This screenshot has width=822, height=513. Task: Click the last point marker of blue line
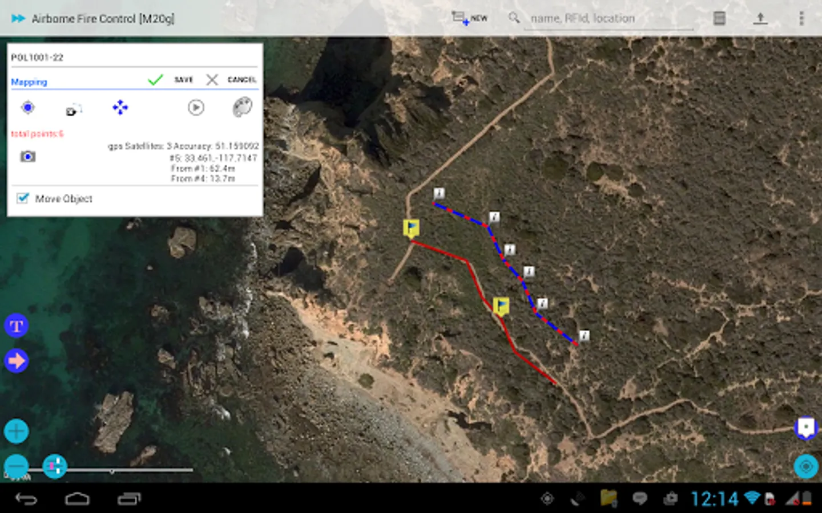coord(584,335)
